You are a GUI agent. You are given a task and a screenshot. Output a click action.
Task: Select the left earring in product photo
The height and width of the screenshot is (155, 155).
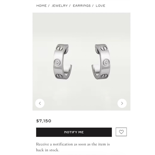click(x=63, y=62)
